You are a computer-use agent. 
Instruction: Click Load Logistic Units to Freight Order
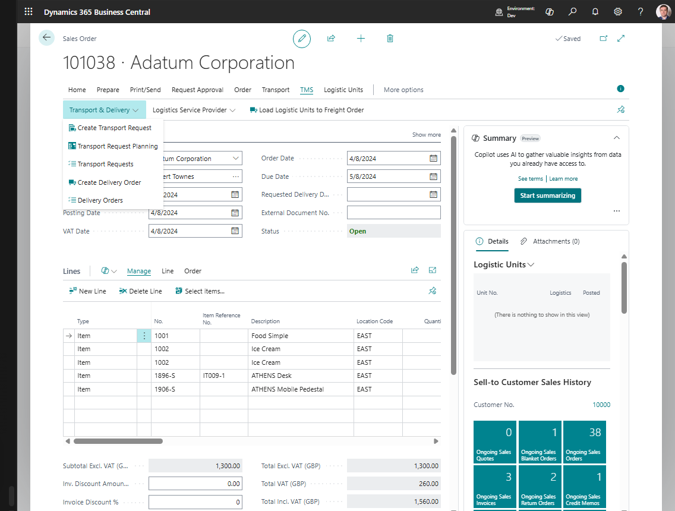pyautogui.click(x=307, y=110)
